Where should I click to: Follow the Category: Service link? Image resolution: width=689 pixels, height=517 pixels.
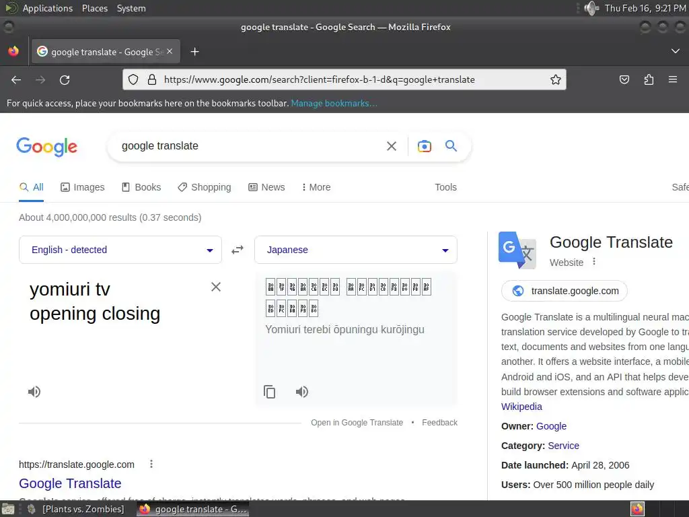click(563, 446)
